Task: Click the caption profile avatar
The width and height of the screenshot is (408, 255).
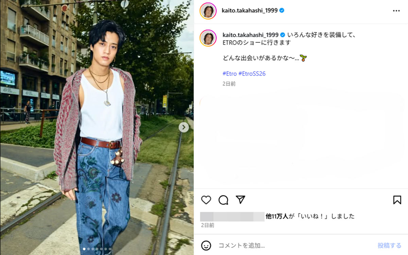Action: click(x=208, y=38)
